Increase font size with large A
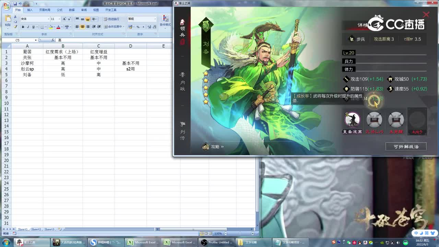Screen dimensions: 439x247 pos(64,19)
